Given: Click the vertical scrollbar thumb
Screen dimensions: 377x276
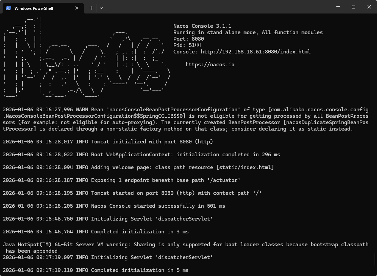Looking at the screenshot, I should tap(375, 259).
